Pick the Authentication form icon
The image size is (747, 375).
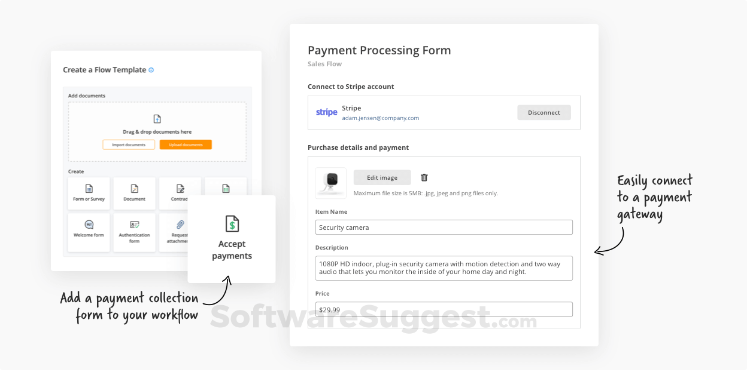tap(135, 225)
